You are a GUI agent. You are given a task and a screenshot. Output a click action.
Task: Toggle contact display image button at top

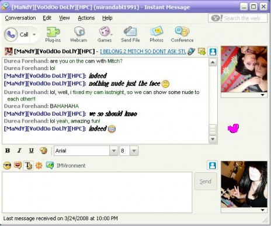[x=213, y=51]
